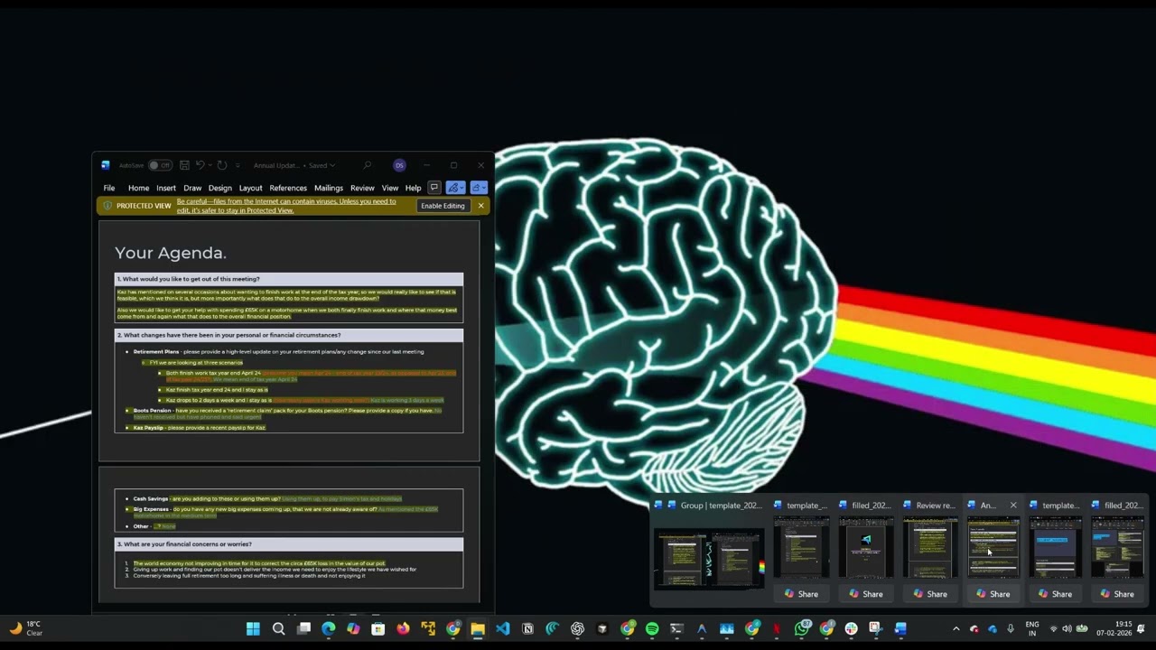Open the Draw ribbon tab
The width and height of the screenshot is (1156, 650).
[x=192, y=188]
